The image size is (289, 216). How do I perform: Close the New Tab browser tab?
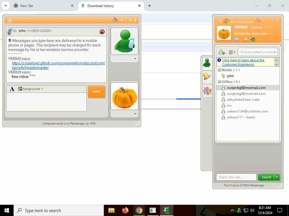pos(72,6)
